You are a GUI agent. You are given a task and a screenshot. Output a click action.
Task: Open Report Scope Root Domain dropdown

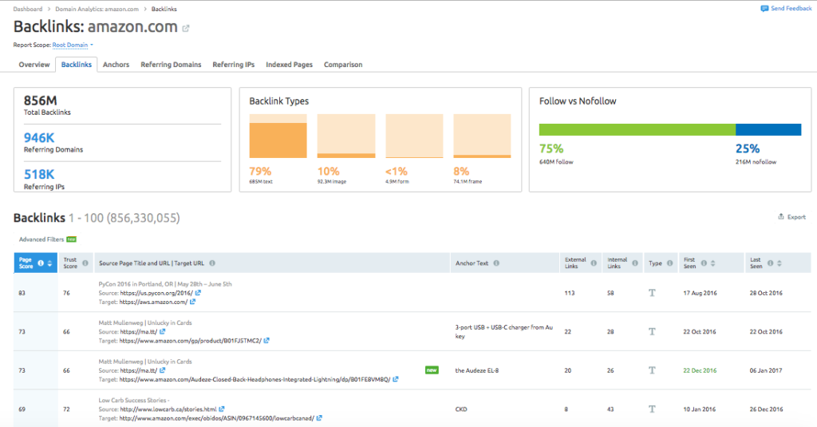[73, 45]
